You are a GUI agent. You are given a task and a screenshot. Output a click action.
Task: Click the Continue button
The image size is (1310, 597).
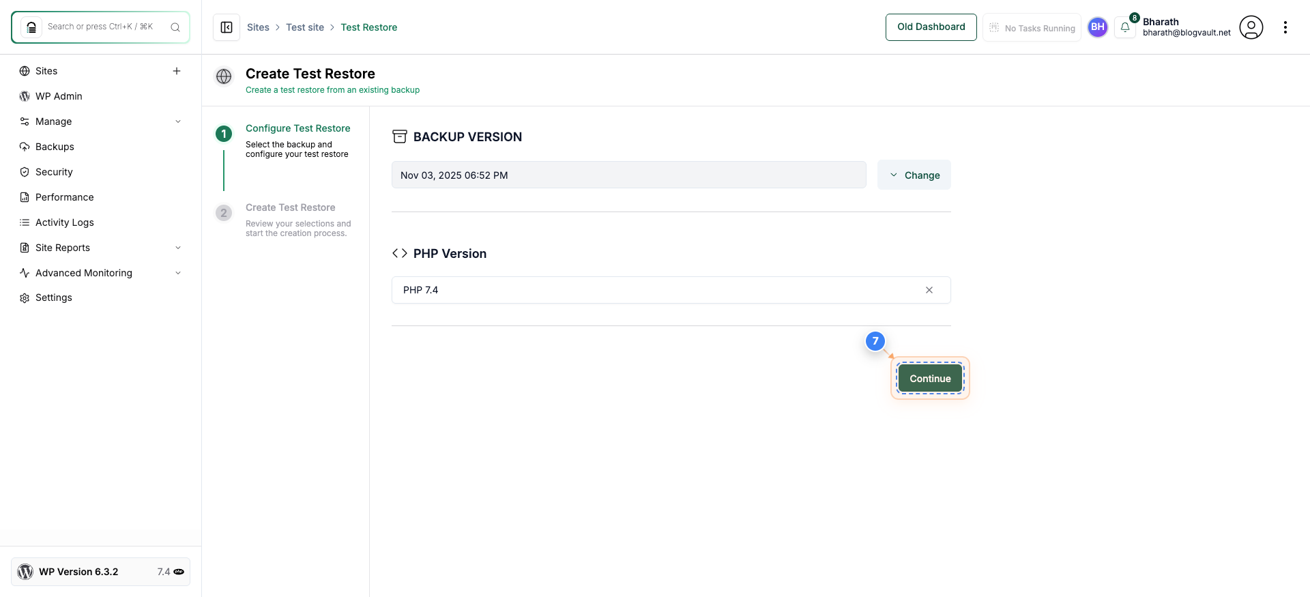tap(930, 378)
